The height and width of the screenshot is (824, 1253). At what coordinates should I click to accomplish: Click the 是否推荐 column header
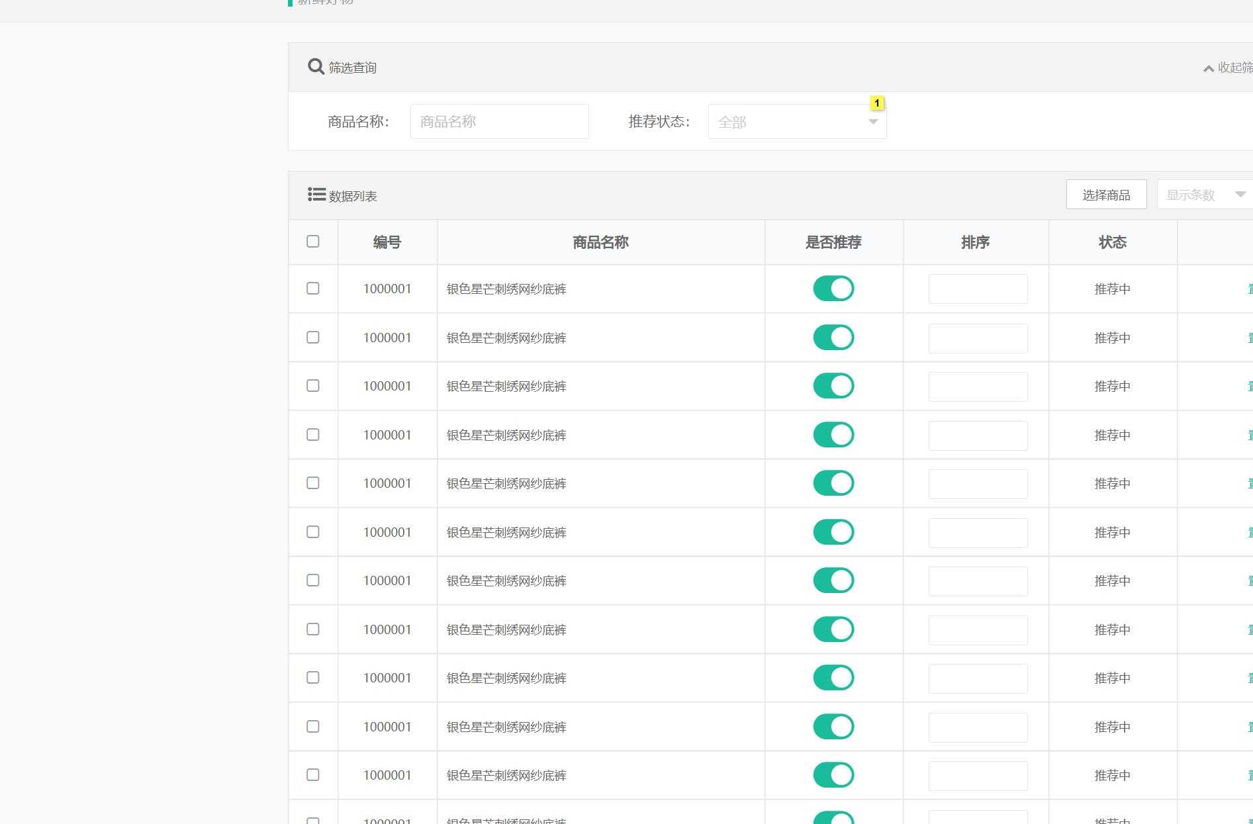pyautogui.click(x=833, y=242)
